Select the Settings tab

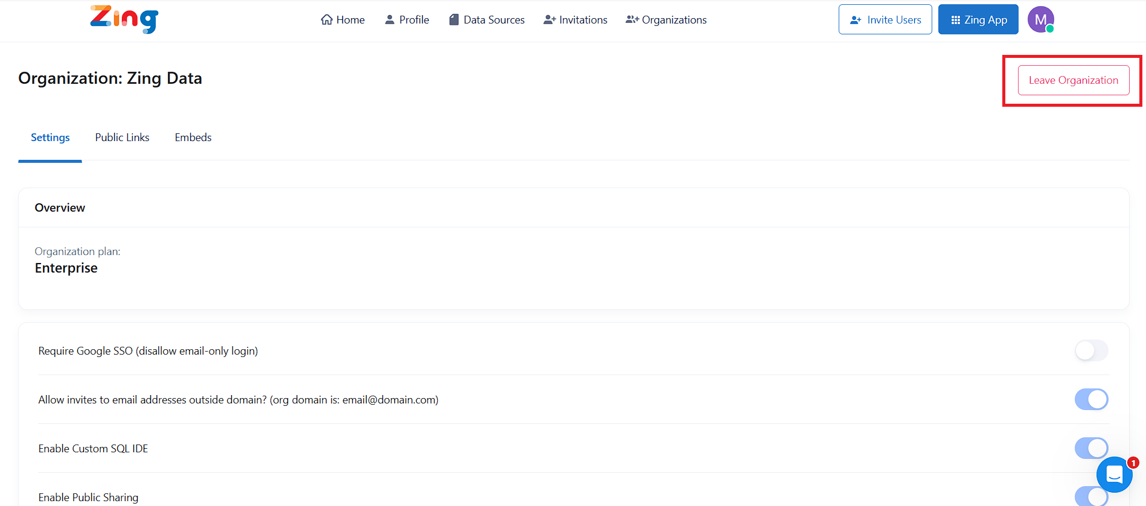click(50, 138)
